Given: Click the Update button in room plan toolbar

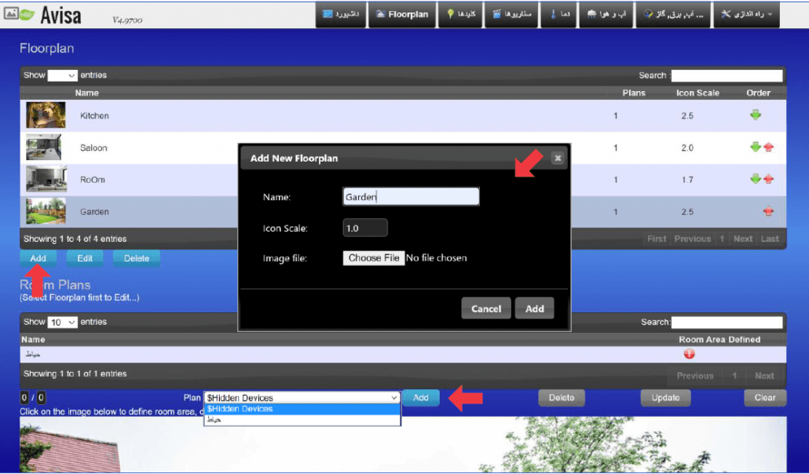Looking at the screenshot, I should click(665, 398).
